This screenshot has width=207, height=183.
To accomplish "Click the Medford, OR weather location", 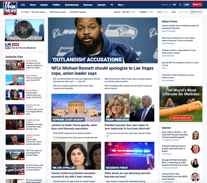I will coord(166,5).
